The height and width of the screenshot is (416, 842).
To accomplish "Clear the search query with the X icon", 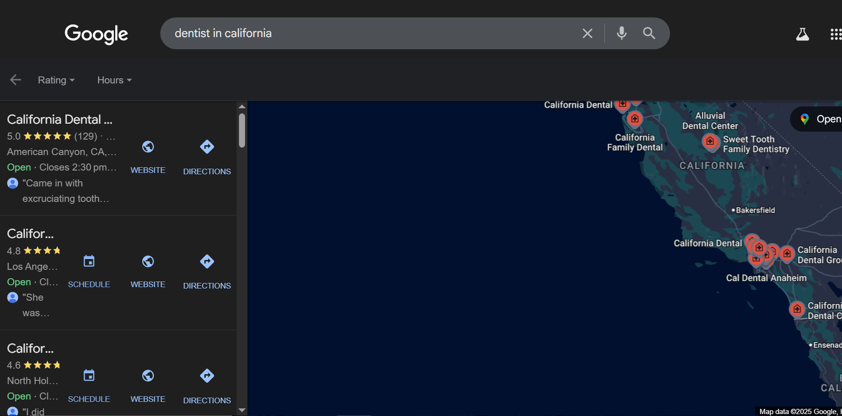I will click(x=587, y=34).
